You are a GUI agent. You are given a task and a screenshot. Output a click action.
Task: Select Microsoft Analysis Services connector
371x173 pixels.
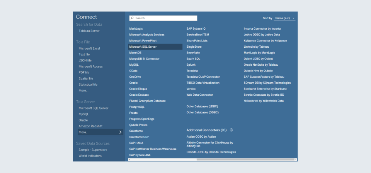147,35
